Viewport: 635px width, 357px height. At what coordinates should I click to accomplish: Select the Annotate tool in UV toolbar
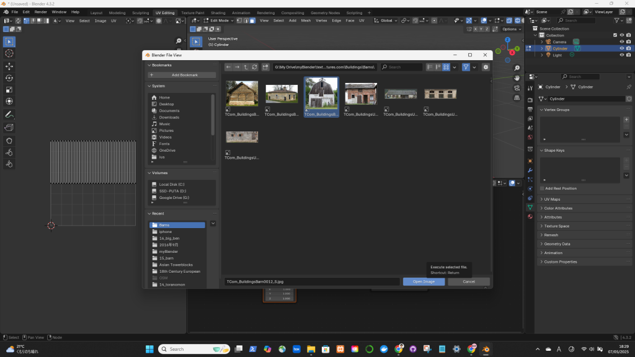click(x=9, y=115)
